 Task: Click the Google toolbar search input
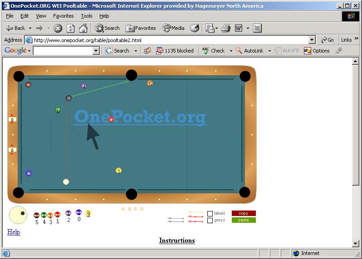pos(63,51)
